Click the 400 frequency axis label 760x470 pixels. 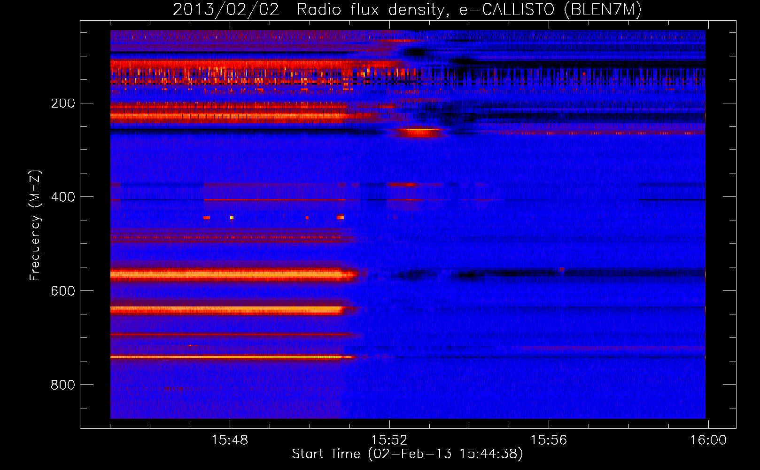[63, 197]
